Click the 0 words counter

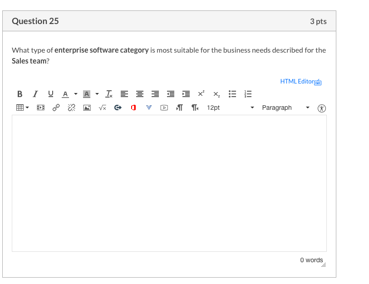311,260
